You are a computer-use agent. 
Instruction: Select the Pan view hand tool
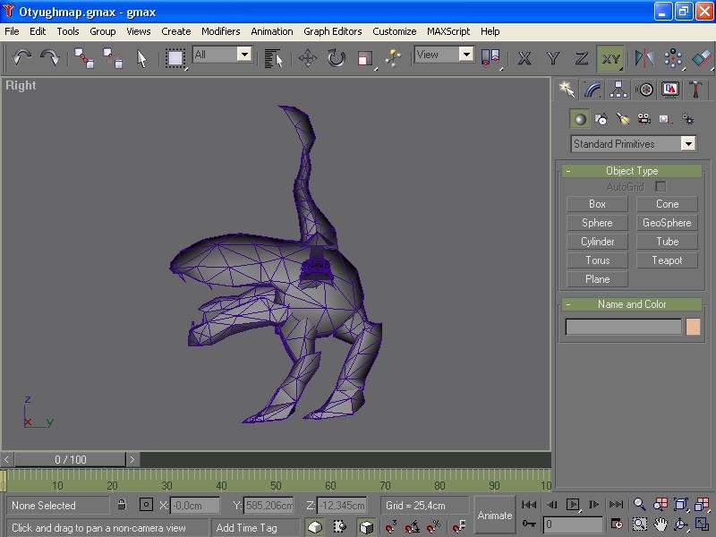[661, 524]
